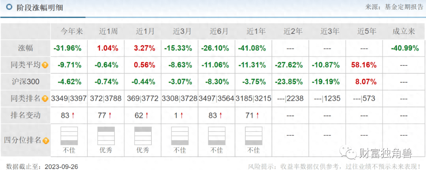This screenshot has width=426, height=172.
Task: Click help icon next to 同类排名
Action: tap(45, 99)
